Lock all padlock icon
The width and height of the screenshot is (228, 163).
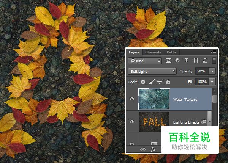pyautogui.click(x=168, y=82)
